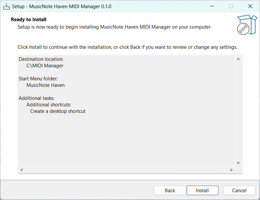The width and height of the screenshot is (260, 200).
Task: Cancel the setup wizard
Action: click(239, 191)
